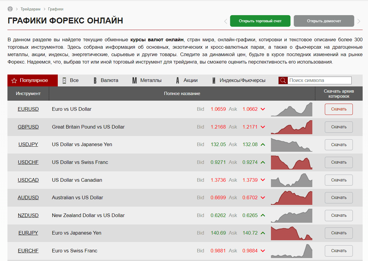The height and width of the screenshot is (261, 368).
Task: Open the AUDUSD instrument link
Action: coord(28,197)
